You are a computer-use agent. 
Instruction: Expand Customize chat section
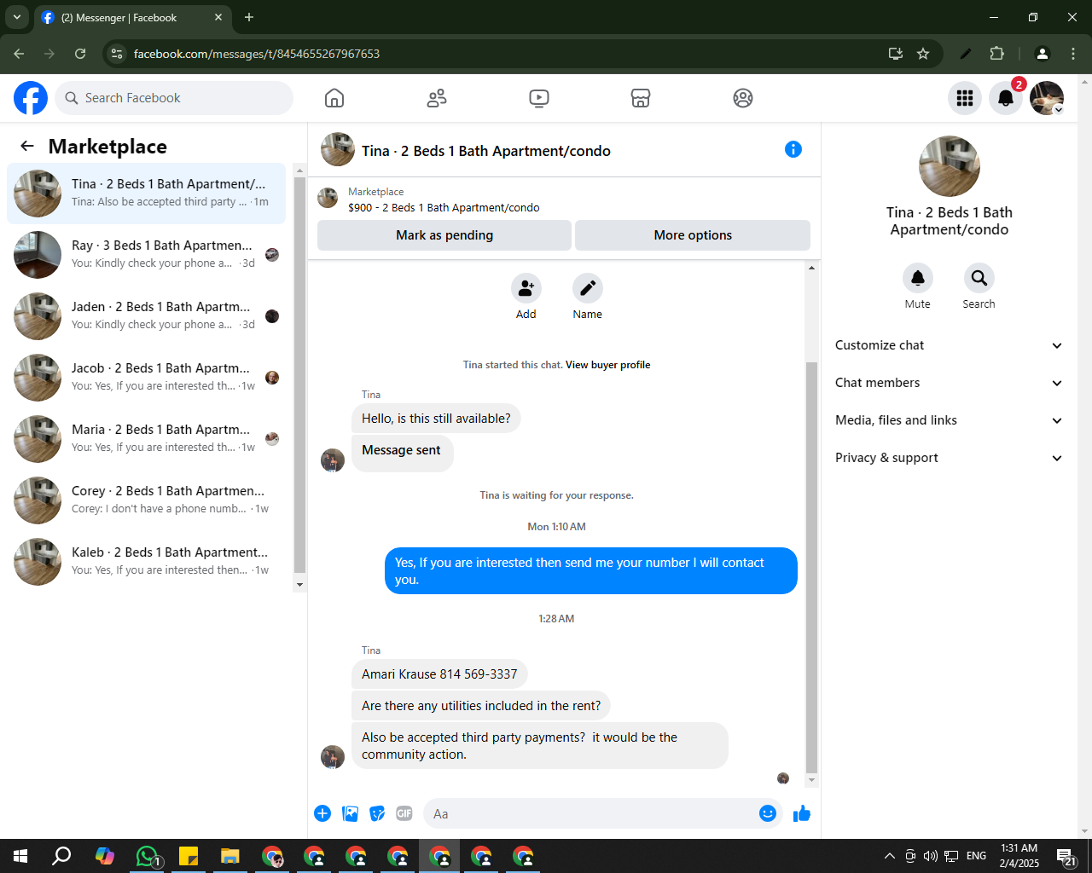(949, 345)
